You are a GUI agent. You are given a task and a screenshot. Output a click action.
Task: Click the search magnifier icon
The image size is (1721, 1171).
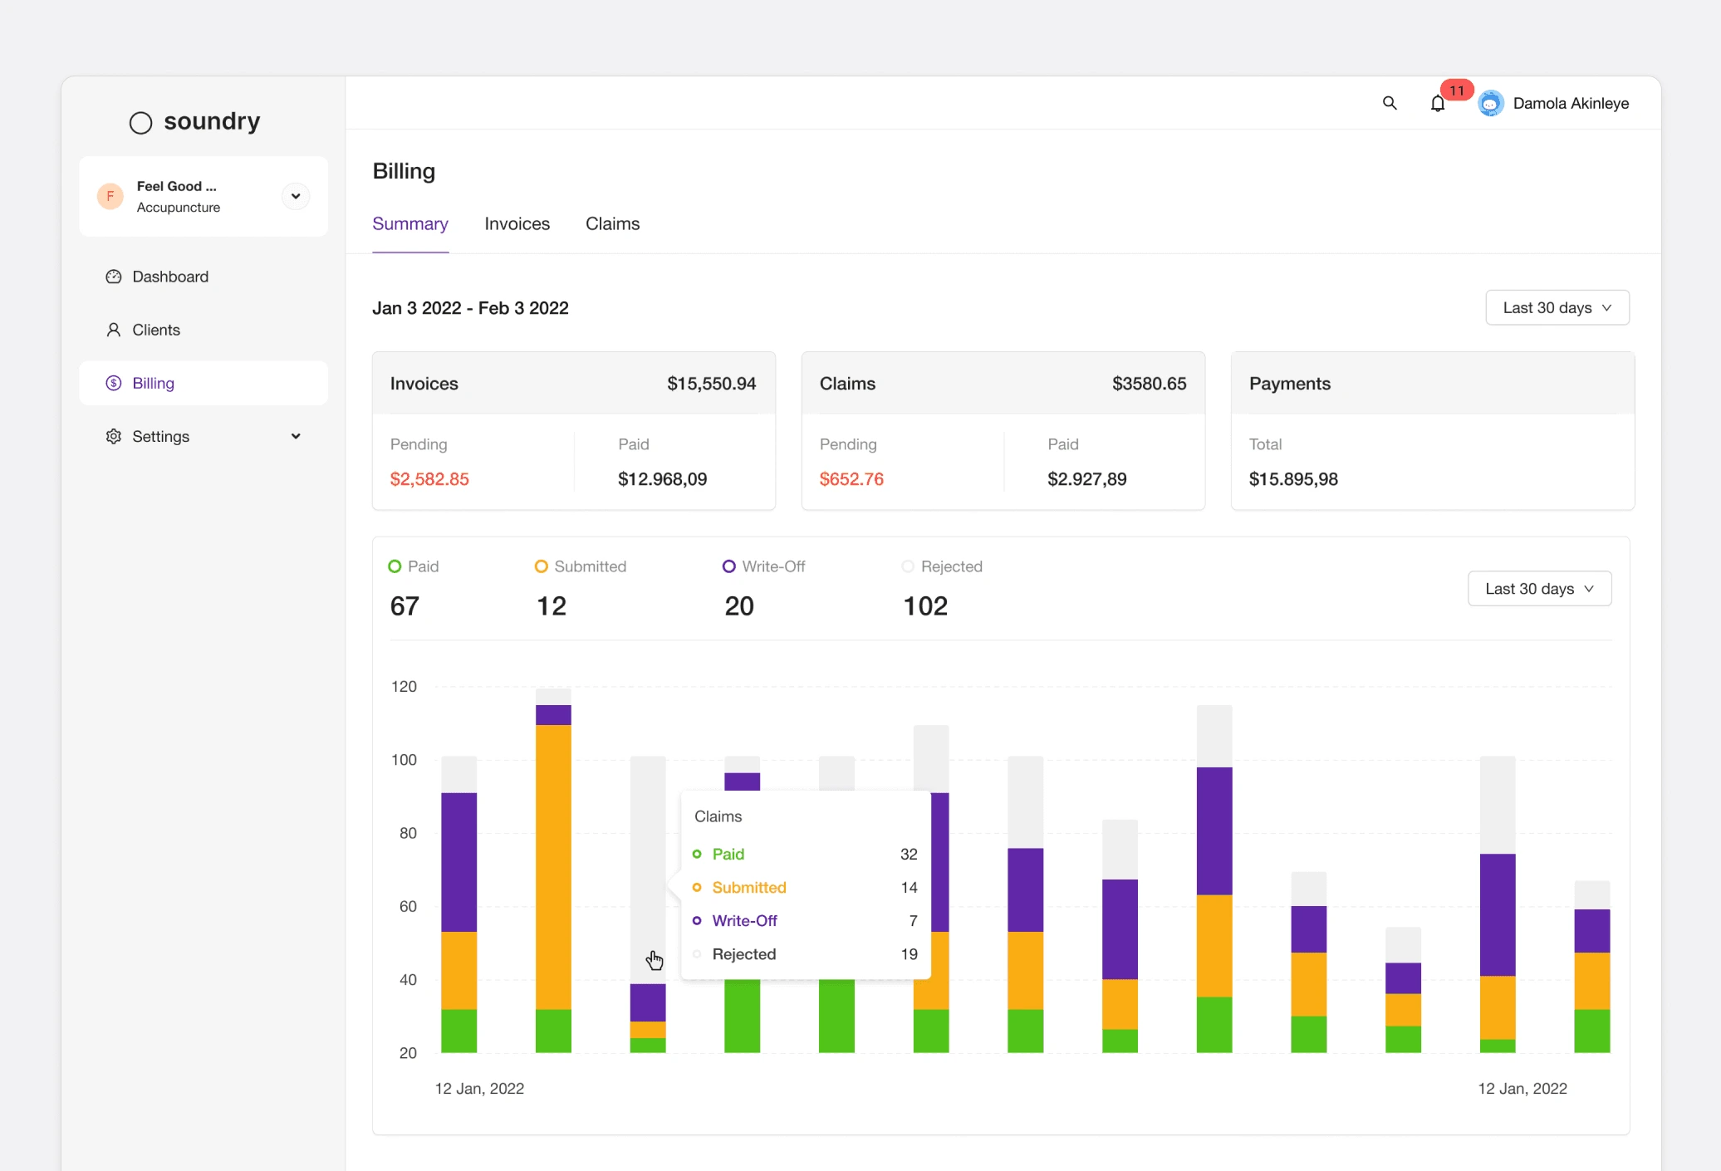pyautogui.click(x=1390, y=103)
